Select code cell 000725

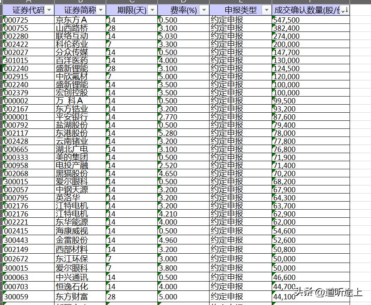[x=28, y=20]
